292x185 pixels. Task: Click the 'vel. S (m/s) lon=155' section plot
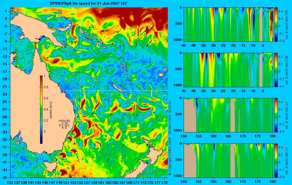pyautogui.click(x=228, y=70)
